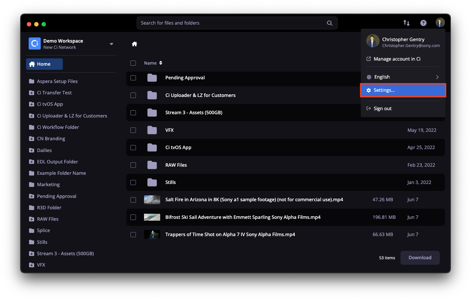Click the EDL Output Folder icon
Screen dimensions: 471x300
[x=32, y=162]
